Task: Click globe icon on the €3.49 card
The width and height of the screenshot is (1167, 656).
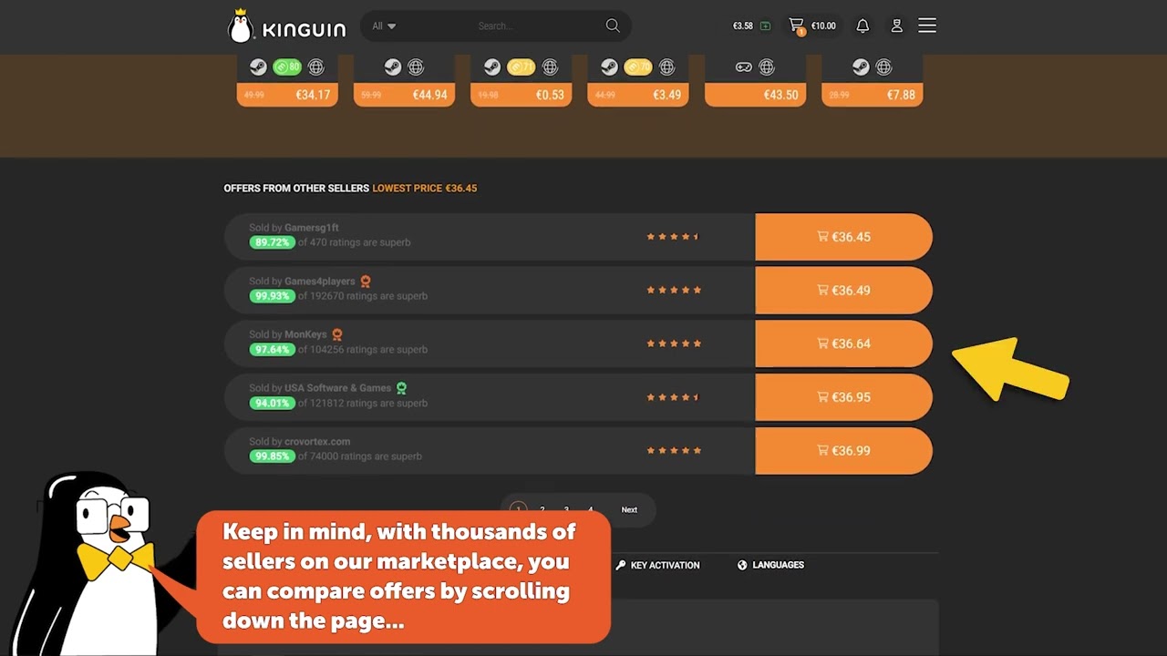Action: 666,67
